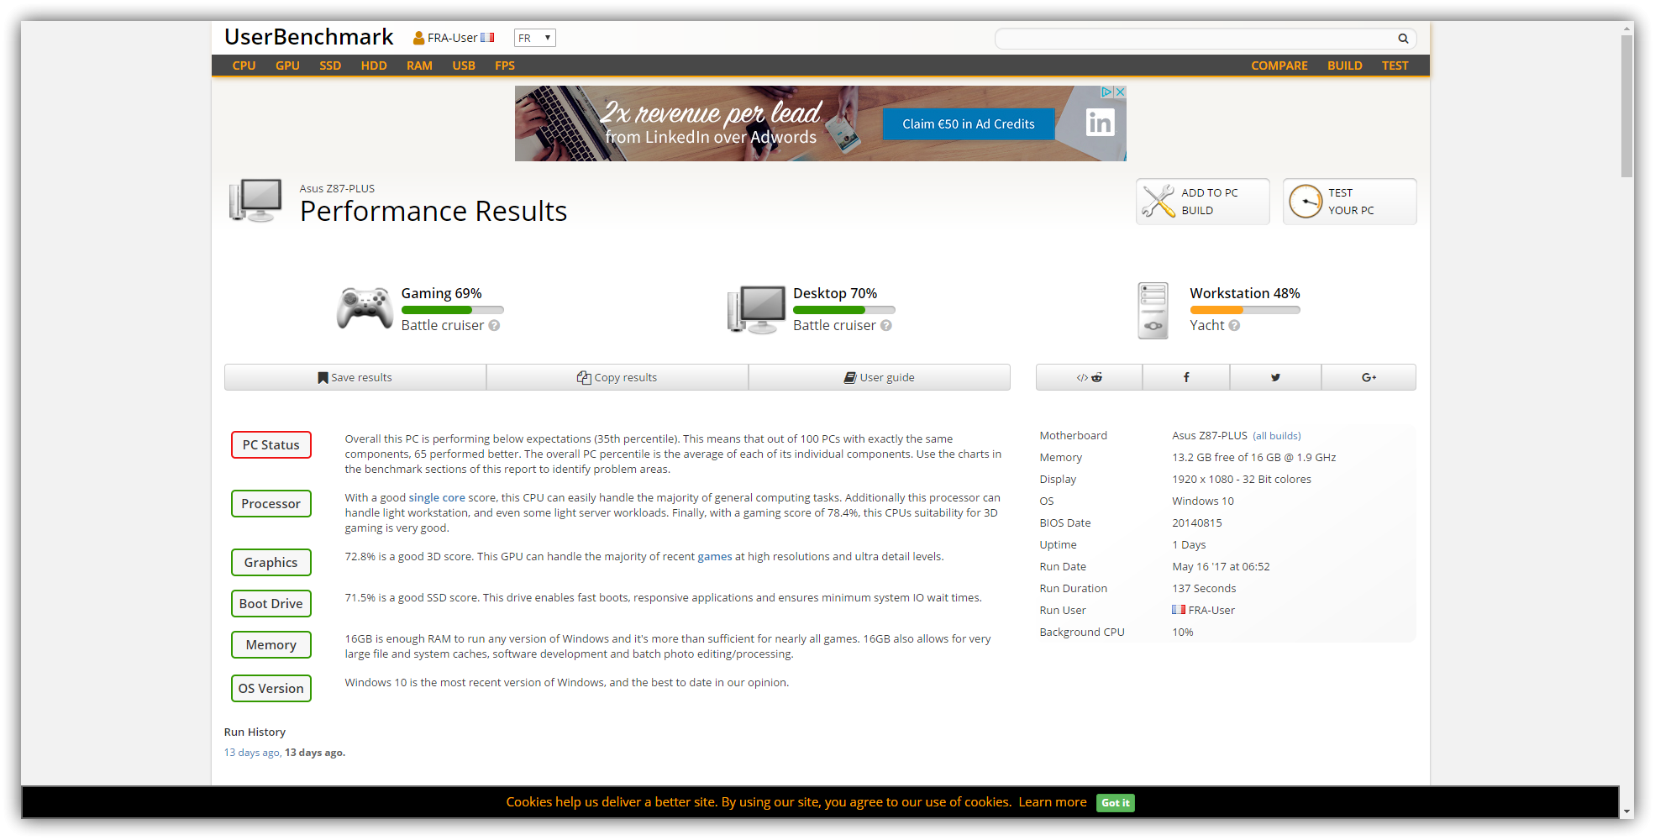Open the HDD menu

[x=374, y=66]
